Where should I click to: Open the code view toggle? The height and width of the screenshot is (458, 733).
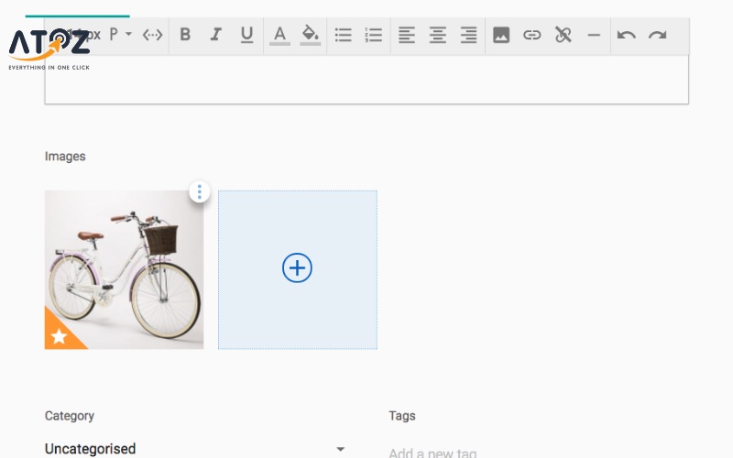152,35
